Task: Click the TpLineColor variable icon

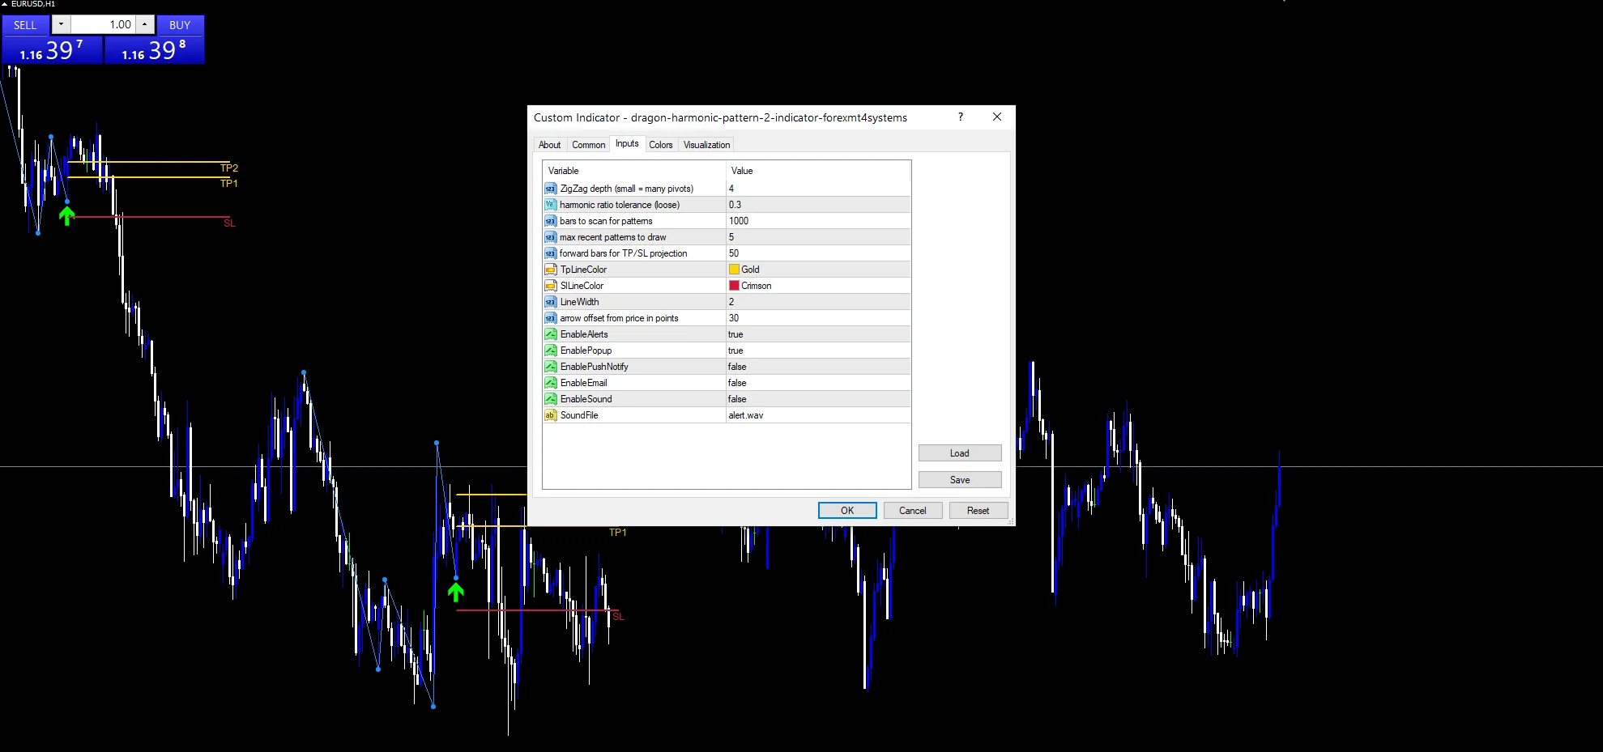Action: pos(550,270)
